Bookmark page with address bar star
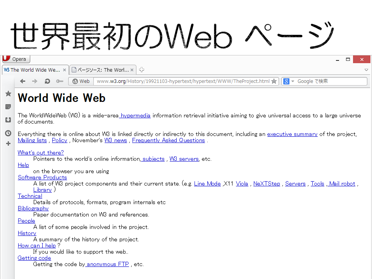This screenshot has width=372, height=279. click(x=274, y=81)
